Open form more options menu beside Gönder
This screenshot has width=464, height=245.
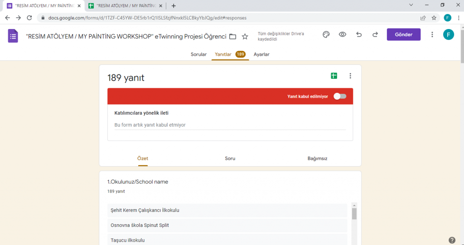(x=432, y=35)
